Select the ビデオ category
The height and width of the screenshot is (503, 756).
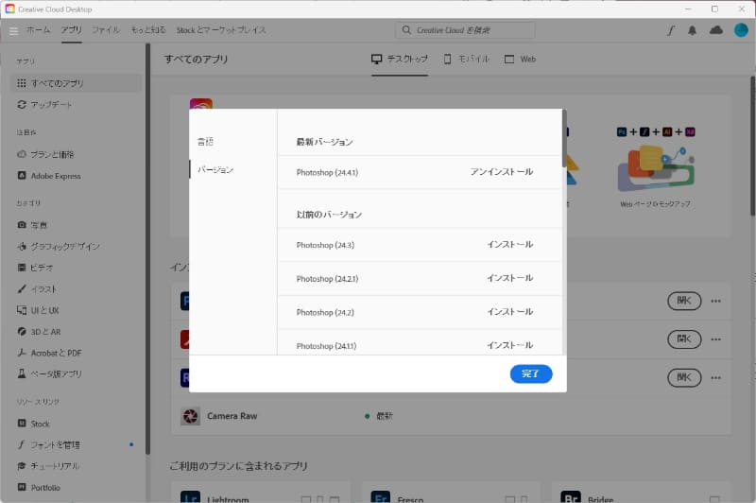click(35, 268)
